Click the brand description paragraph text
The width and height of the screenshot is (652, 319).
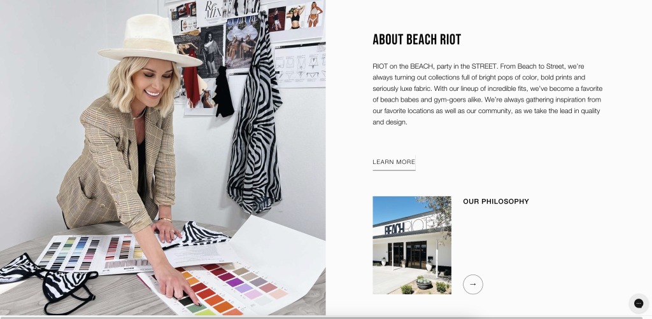[487, 94]
